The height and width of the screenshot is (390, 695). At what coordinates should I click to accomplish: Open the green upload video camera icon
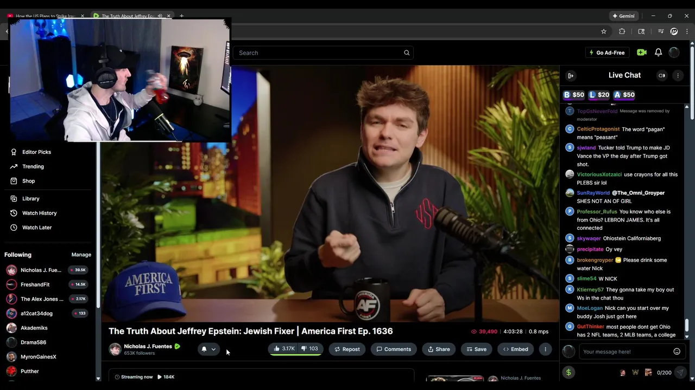642,53
